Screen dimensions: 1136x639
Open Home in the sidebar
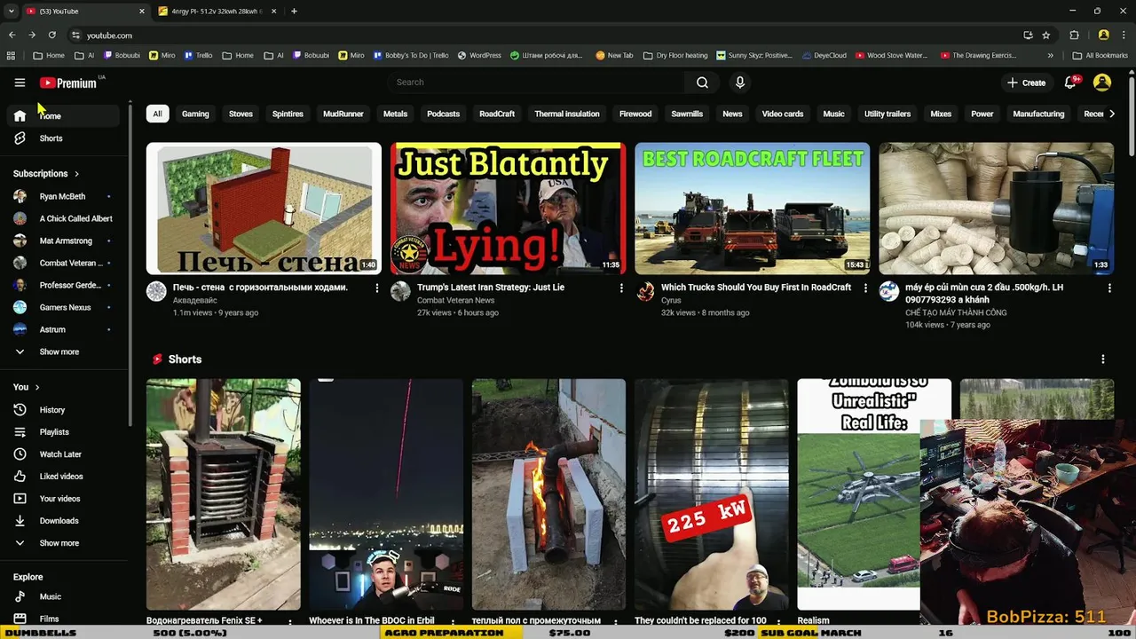[x=64, y=116]
